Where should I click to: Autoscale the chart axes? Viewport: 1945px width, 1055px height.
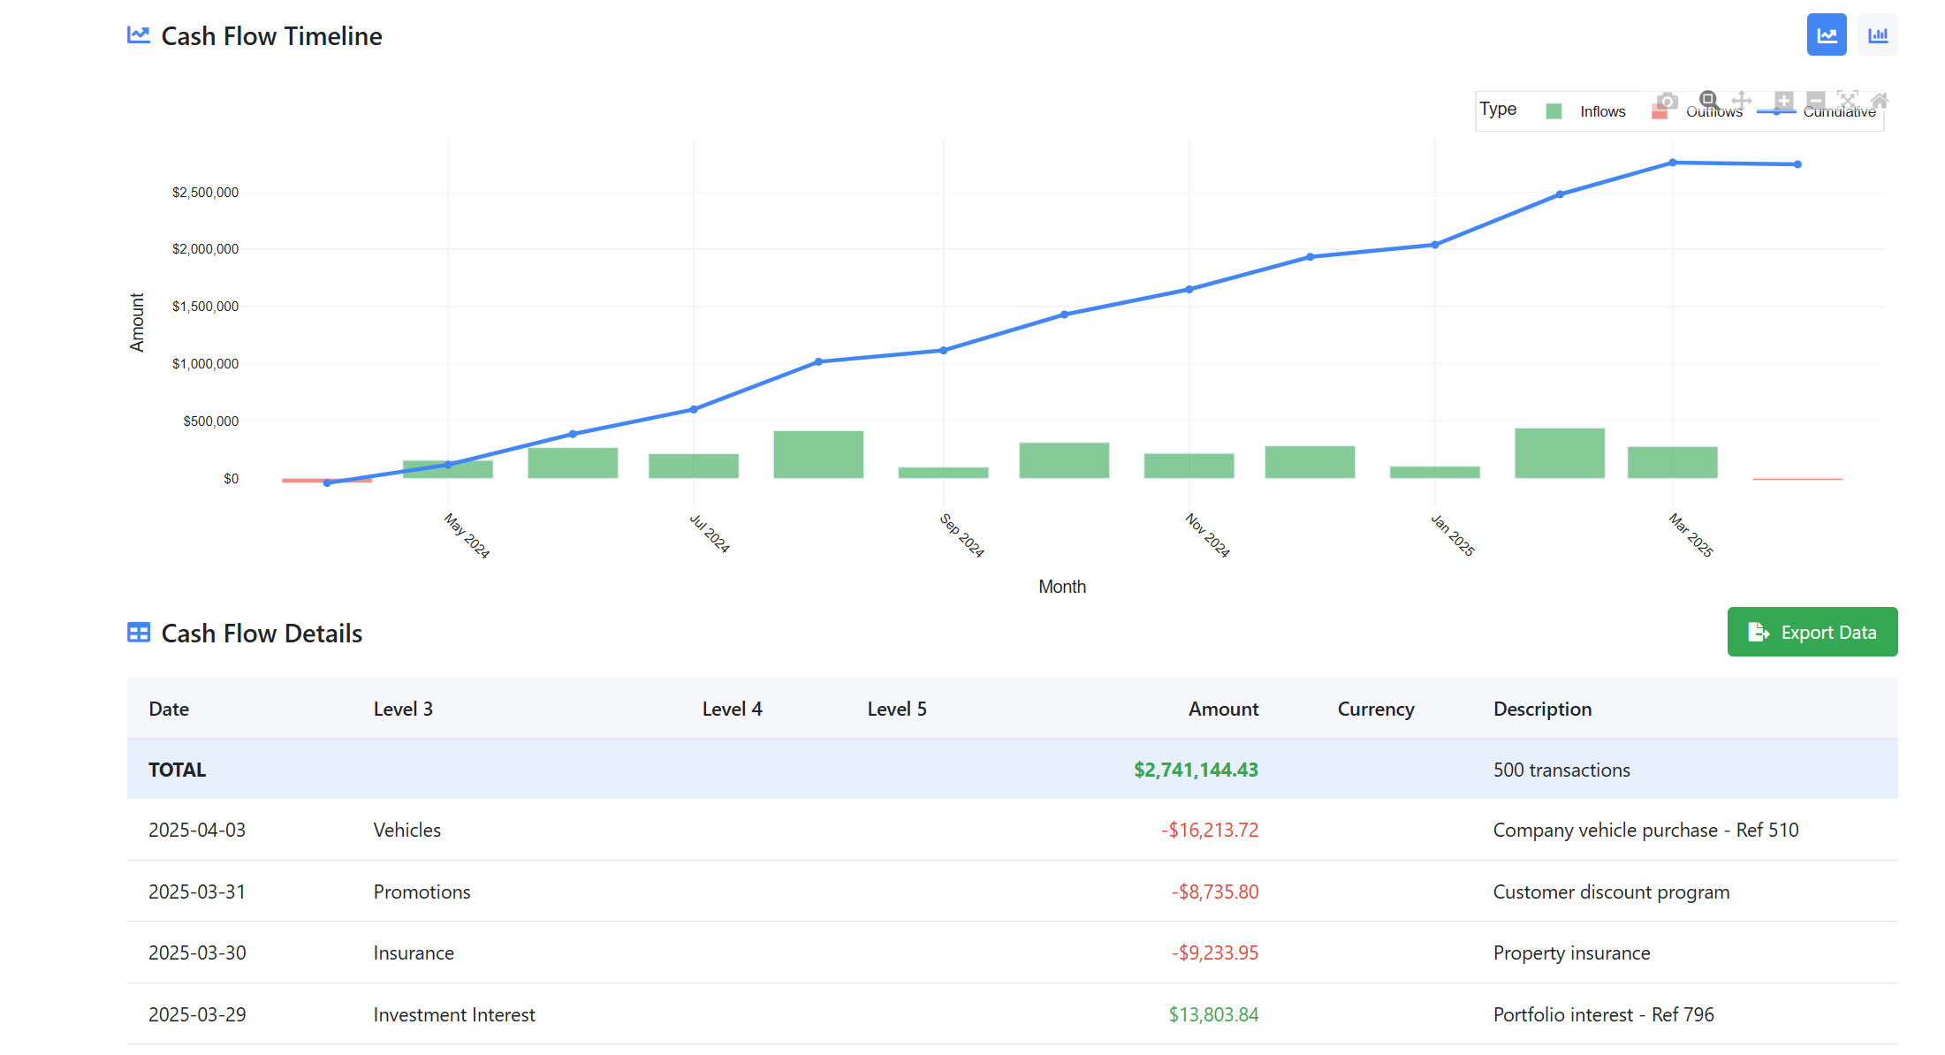[x=1847, y=101]
